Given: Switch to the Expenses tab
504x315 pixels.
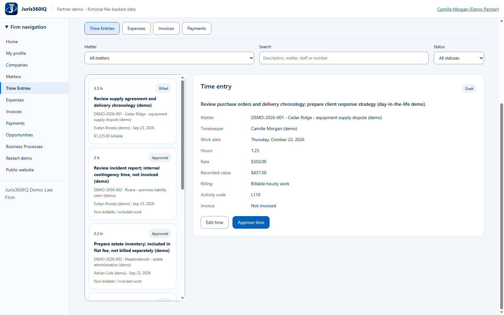Looking at the screenshot, I should (136, 28).
